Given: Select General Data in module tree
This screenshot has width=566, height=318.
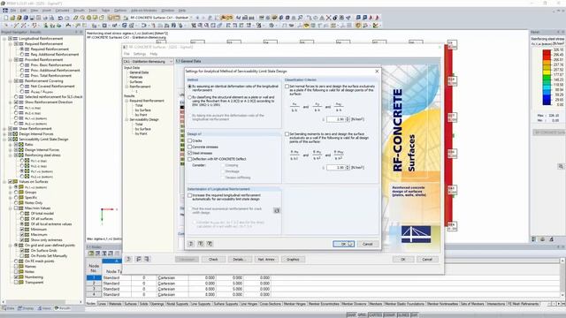Looking at the screenshot, I should (139, 72).
